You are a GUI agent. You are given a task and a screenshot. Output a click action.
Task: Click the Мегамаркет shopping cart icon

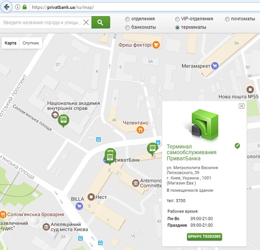215,66
